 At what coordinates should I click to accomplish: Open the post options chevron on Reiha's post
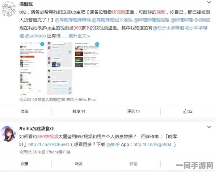click(x=209, y=127)
